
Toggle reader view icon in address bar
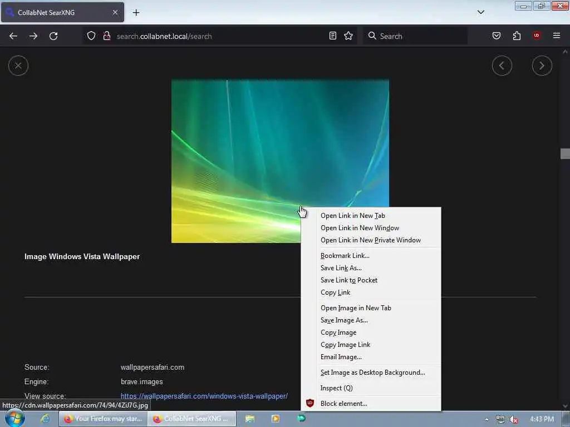click(333, 36)
